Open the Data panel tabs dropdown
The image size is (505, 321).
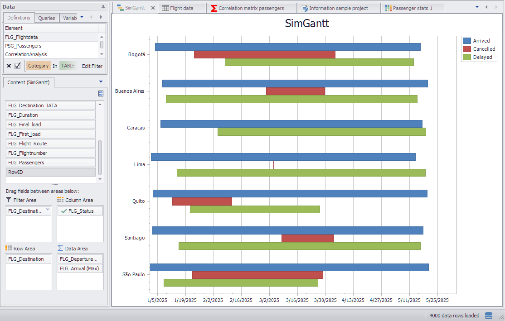pos(82,17)
